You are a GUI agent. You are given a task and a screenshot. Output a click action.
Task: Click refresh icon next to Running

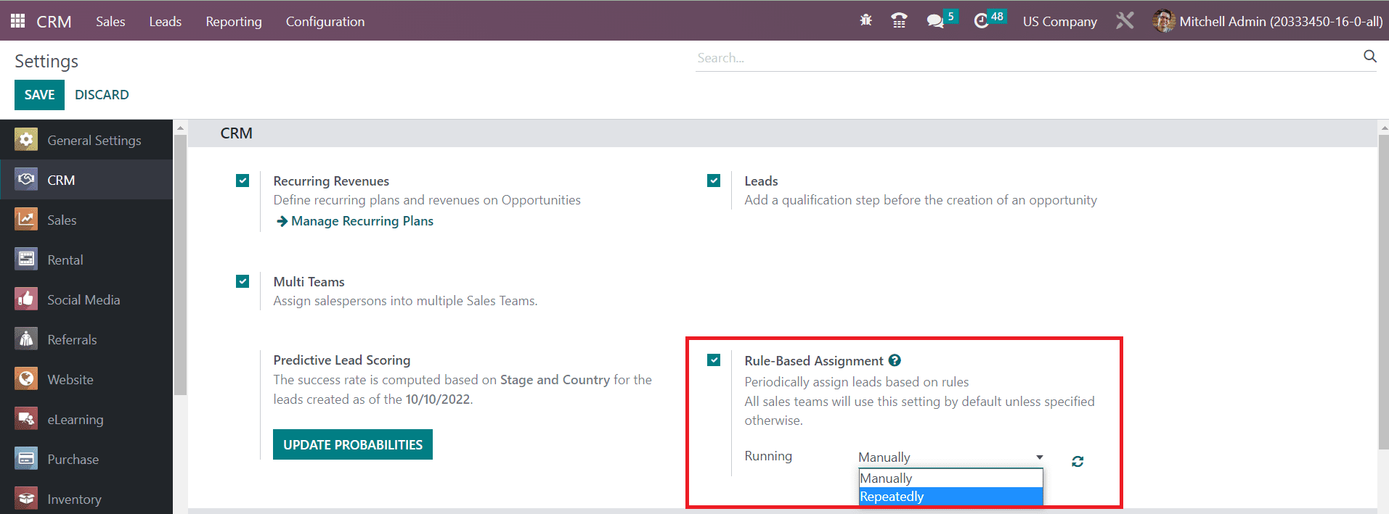(1078, 462)
